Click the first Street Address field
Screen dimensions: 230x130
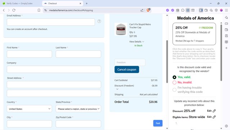click(x=54, y=85)
